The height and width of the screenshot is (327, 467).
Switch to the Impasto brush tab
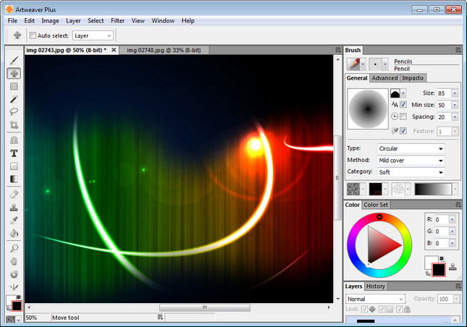click(x=413, y=77)
